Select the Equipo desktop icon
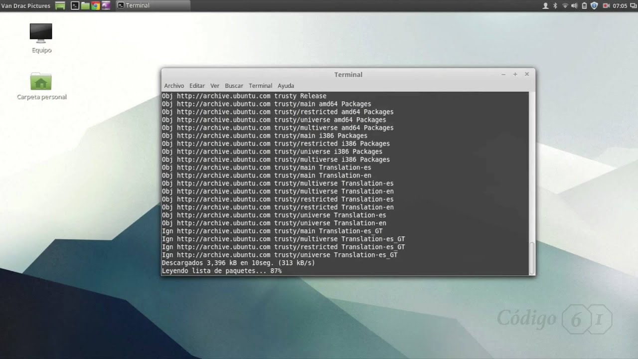638x359 pixels. pyautogui.click(x=41, y=38)
